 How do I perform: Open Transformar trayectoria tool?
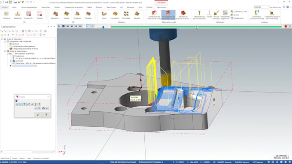pyautogui.click(x=225, y=15)
